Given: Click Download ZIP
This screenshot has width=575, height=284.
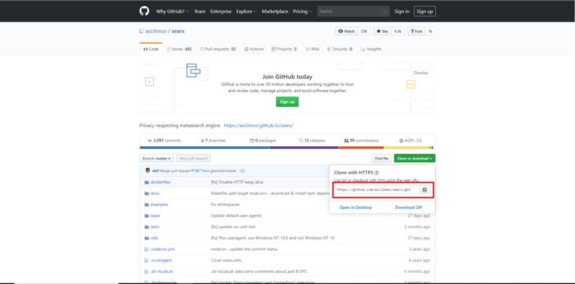Looking at the screenshot, I should pyautogui.click(x=409, y=208).
